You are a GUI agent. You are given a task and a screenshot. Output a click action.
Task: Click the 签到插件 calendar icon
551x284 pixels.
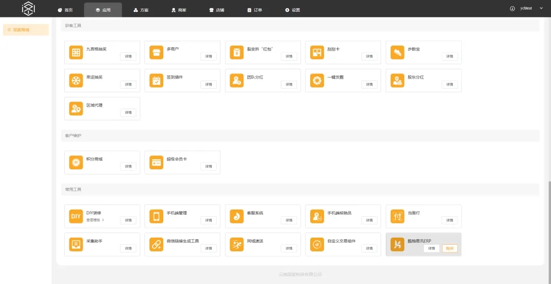tap(156, 81)
